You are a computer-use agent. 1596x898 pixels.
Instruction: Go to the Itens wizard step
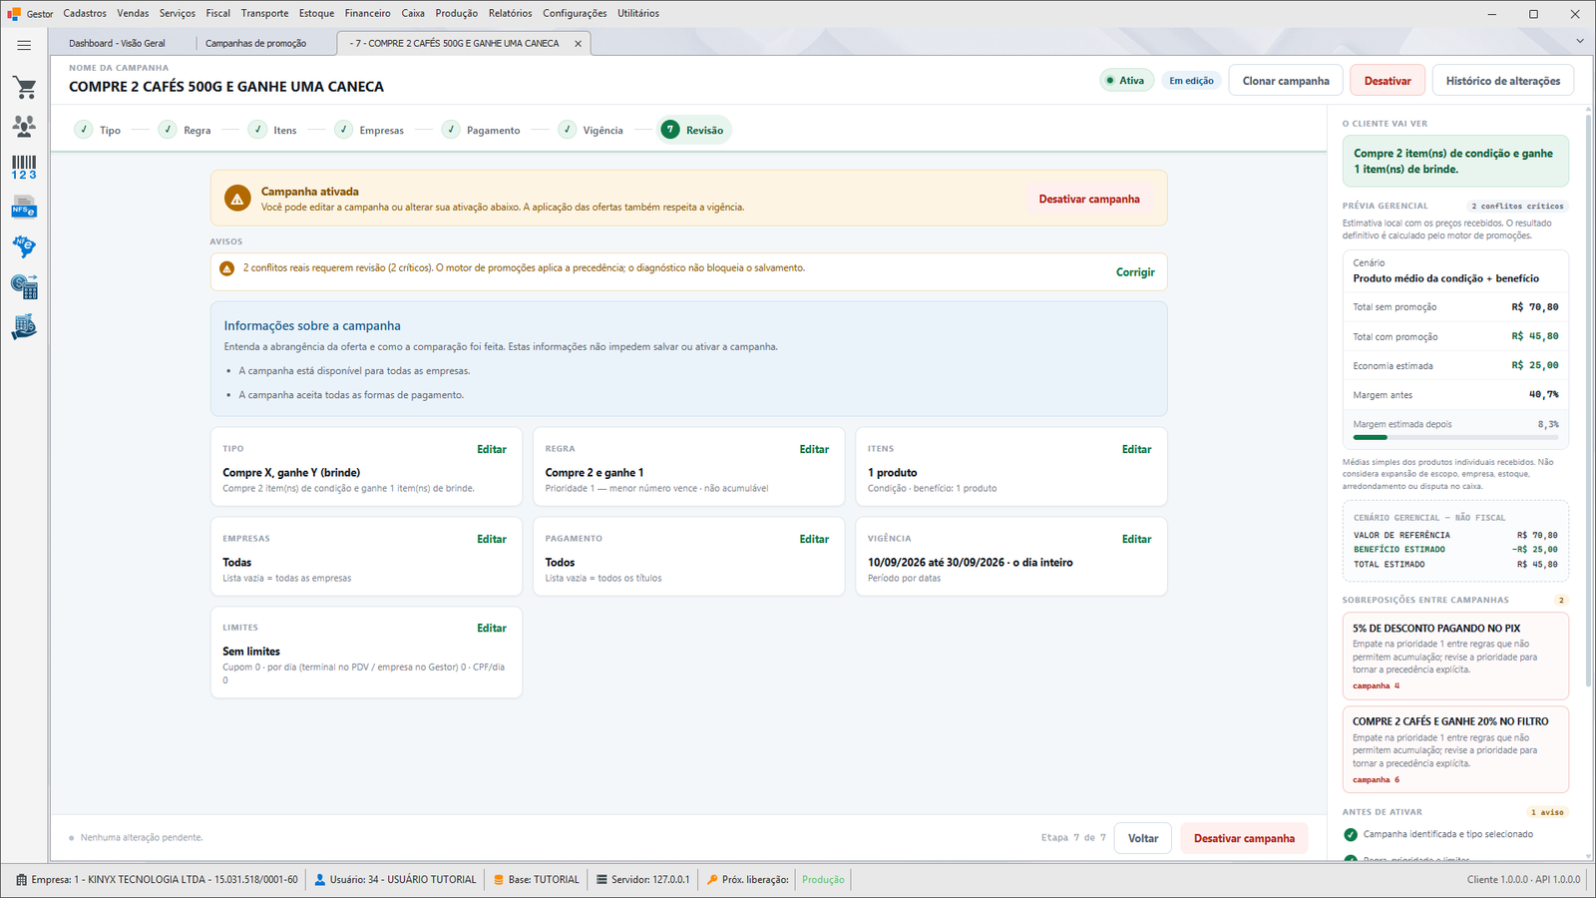pyautogui.click(x=273, y=131)
